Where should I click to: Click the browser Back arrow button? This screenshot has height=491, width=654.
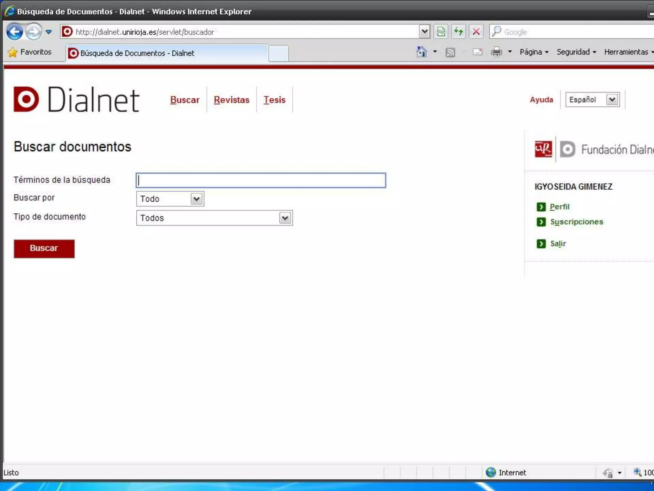pyautogui.click(x=14, y=32)
